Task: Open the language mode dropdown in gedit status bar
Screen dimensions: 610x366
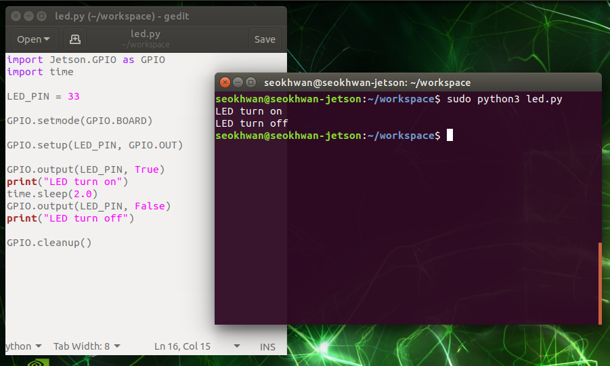Action: tap(24, 346)
